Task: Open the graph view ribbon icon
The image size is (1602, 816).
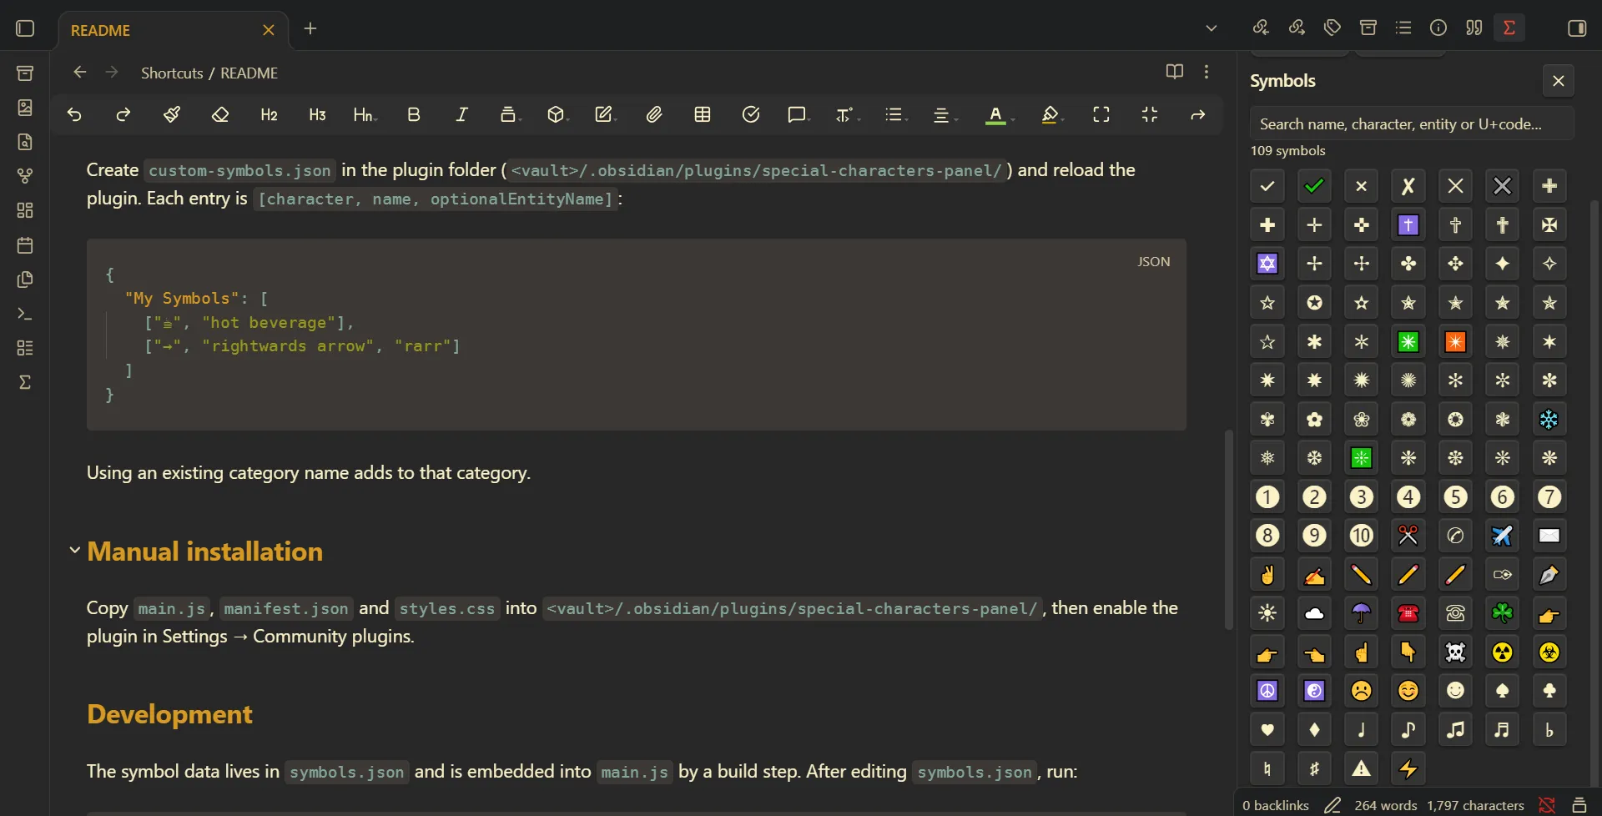Action: tap(25, 176)
